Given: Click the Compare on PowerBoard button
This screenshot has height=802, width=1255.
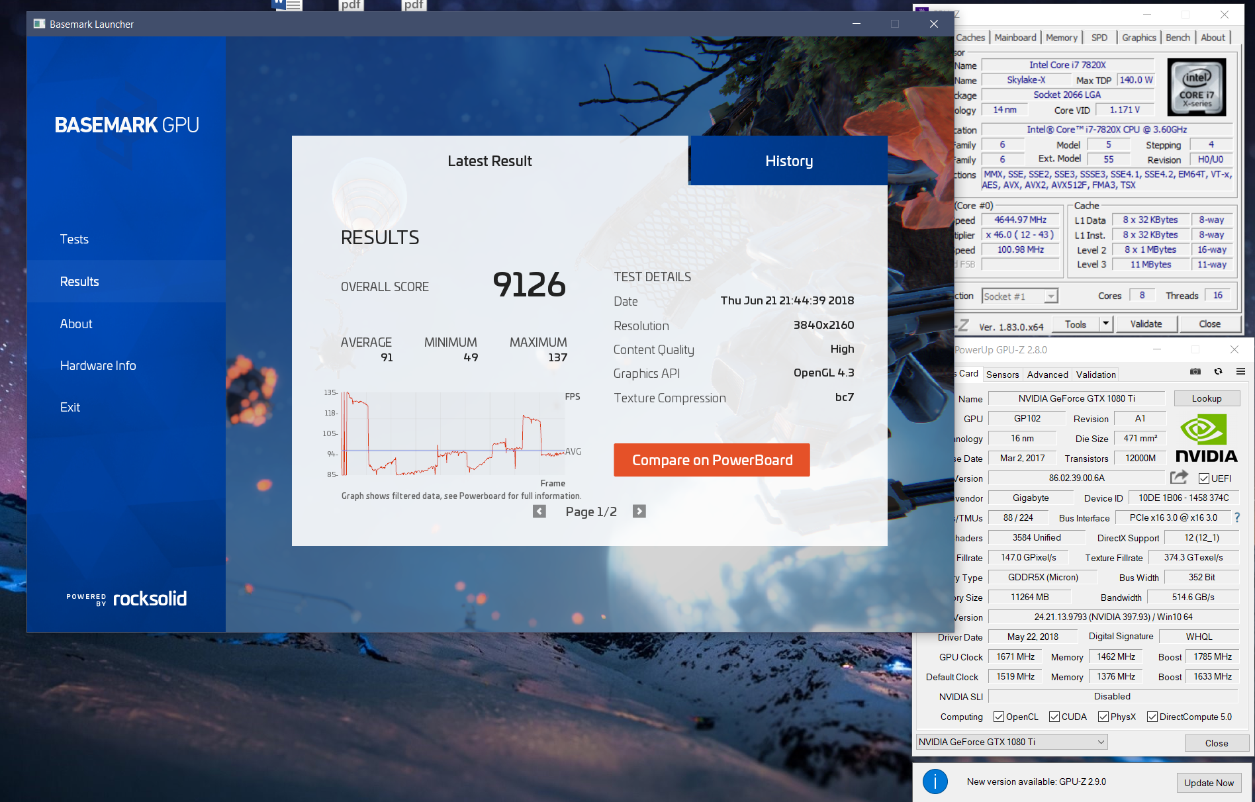Looking at the screenshot, I should (712, 460).
